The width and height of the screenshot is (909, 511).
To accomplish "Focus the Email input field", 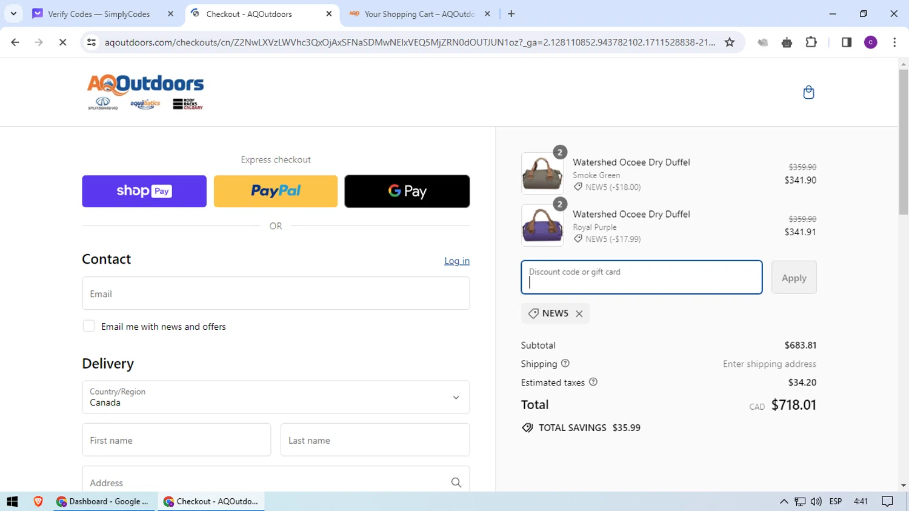I will click(276, 293).
